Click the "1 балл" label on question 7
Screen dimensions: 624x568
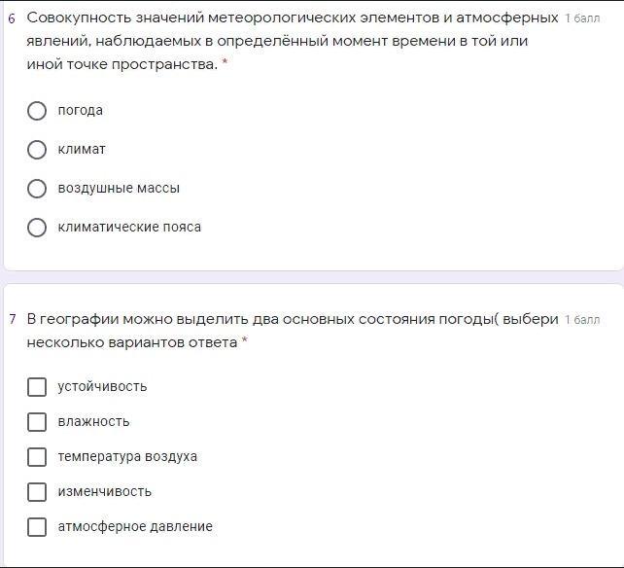click(582, 320)
